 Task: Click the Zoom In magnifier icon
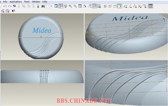70,6
